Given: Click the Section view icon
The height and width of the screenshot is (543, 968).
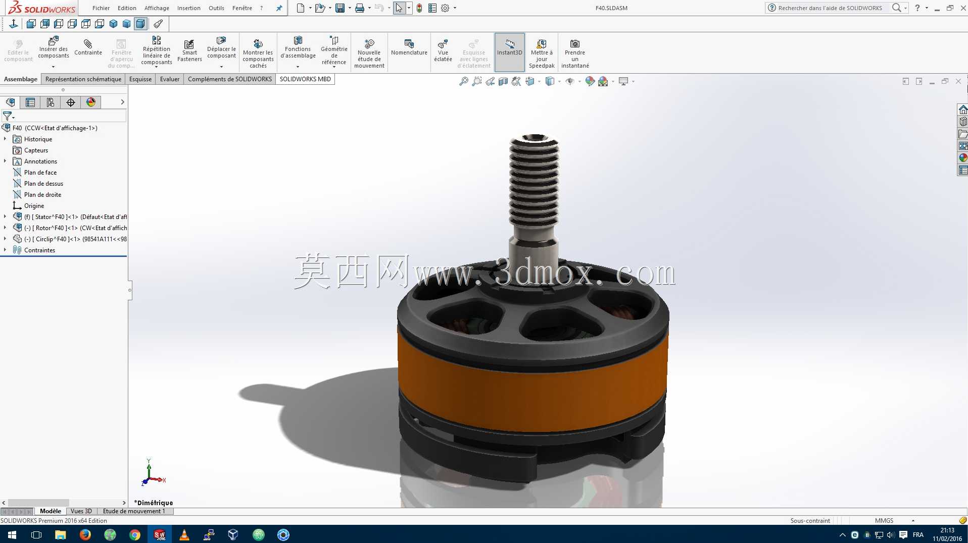Looking at the screenshot, I should [x=503, y=81].
